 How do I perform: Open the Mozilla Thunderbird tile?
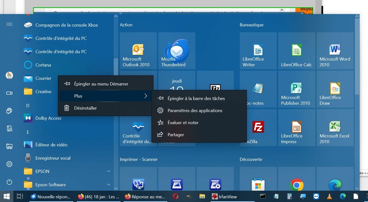click(176, 51)
